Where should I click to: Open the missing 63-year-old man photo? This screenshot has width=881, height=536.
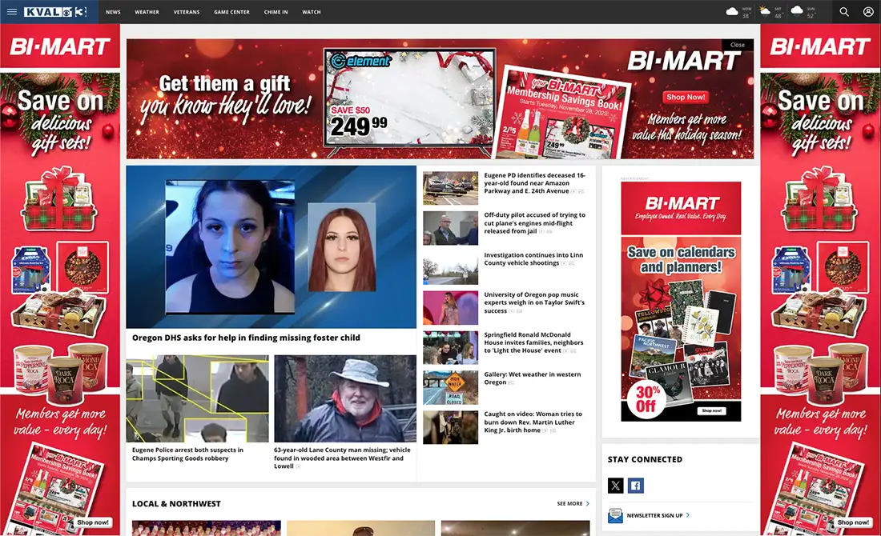point(345,398)
